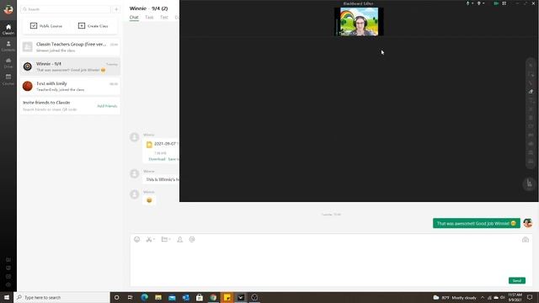Select the pen tool in blackboard toolbar
The height and width of the screenshot is (303, 539).
(x=531, y=82)
